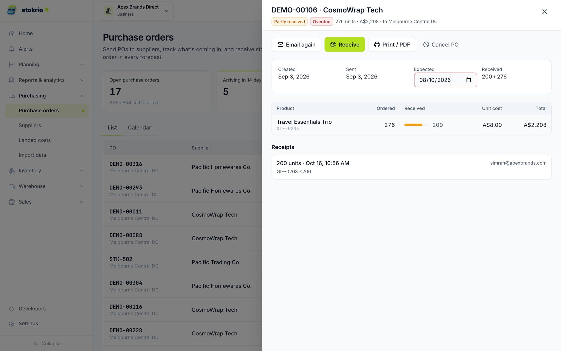The image size is (561, 351).
Task: Open Purchase orders in the sidebar
Action: click(47, 110)
